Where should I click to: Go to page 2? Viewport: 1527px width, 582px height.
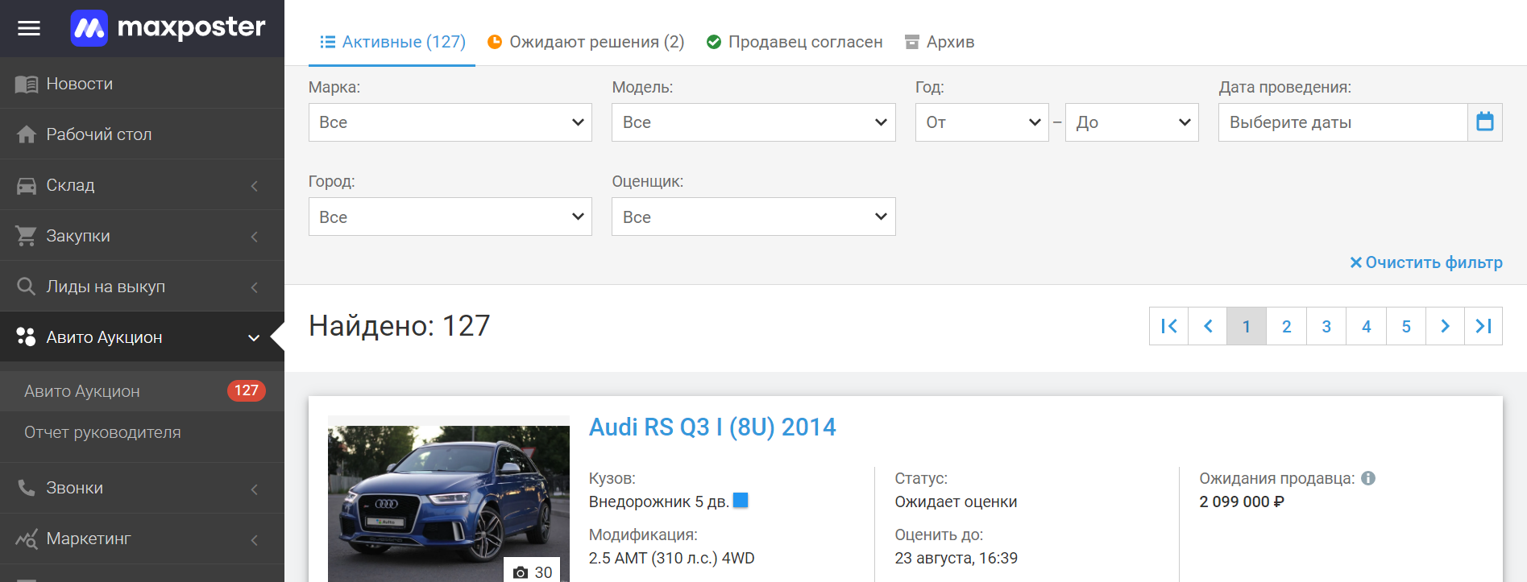point(1286,326)
